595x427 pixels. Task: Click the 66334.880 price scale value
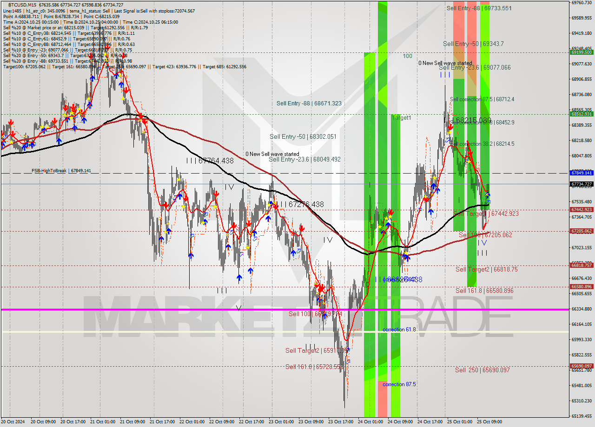tap(582, 309)
